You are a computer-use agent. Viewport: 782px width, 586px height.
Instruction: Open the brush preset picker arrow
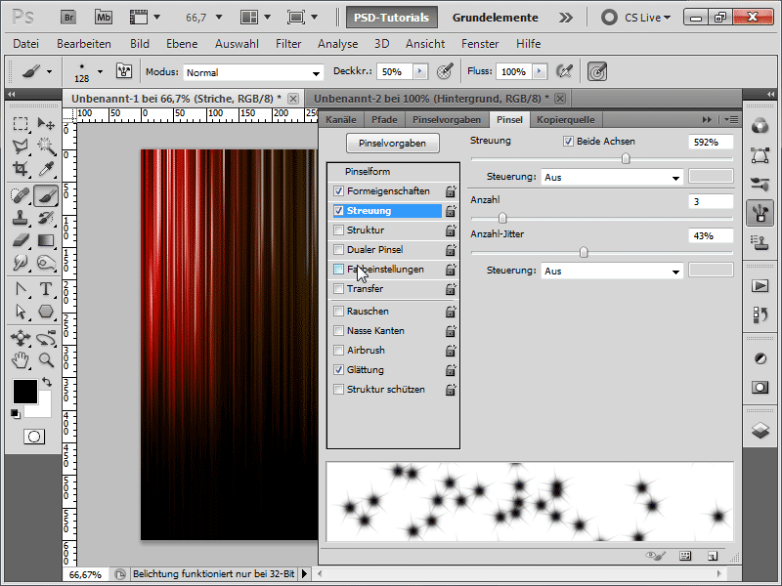[101, 71]
